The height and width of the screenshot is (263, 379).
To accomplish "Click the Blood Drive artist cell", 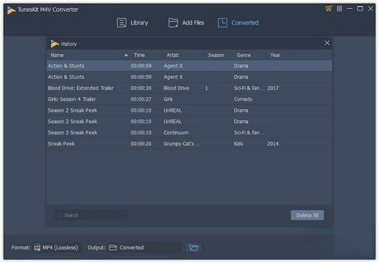I will [x=176, y=88].
